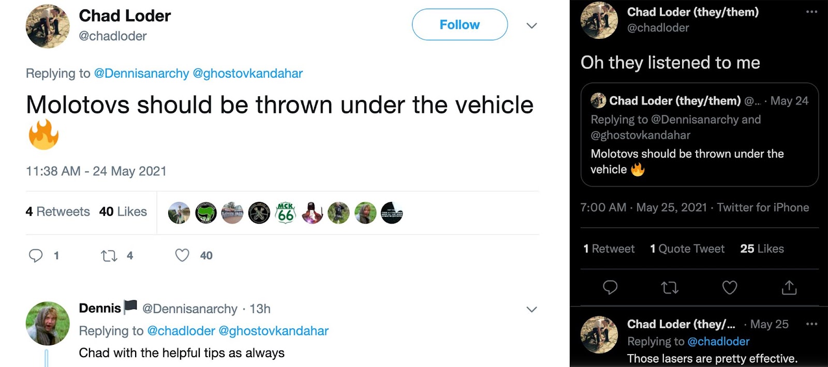The image size is (828, 367).
Task: Click the reply icon on left tweet
Action: coord(36,255)
